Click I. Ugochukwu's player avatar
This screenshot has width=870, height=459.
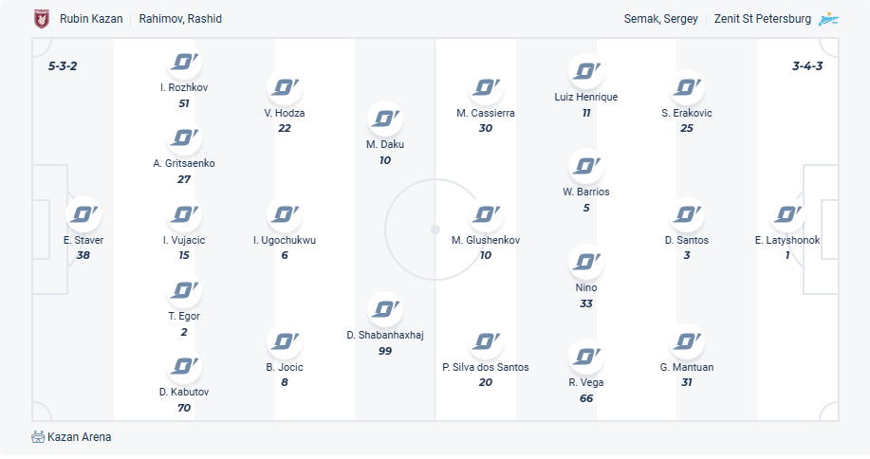[285, 215]
